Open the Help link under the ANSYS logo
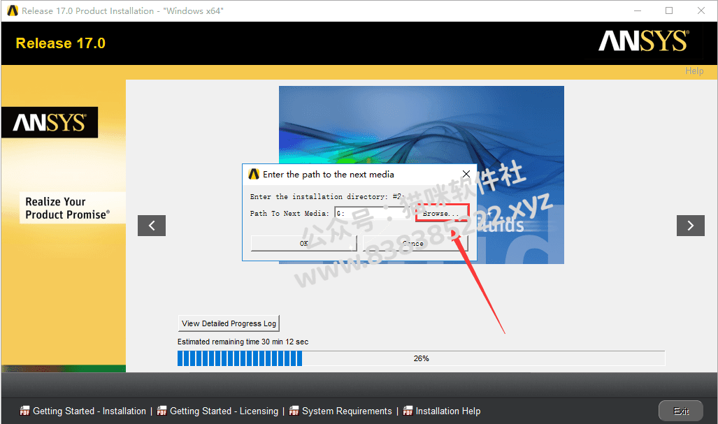The height and width of the screenshot is (424, 718). pyautogui.click(x=694, y=71)
